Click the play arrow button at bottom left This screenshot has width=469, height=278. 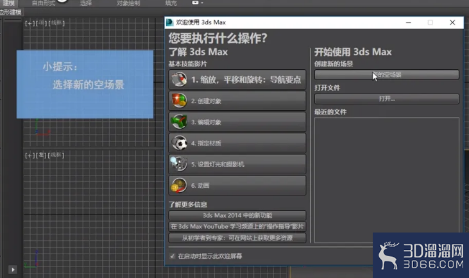point(13,270)
